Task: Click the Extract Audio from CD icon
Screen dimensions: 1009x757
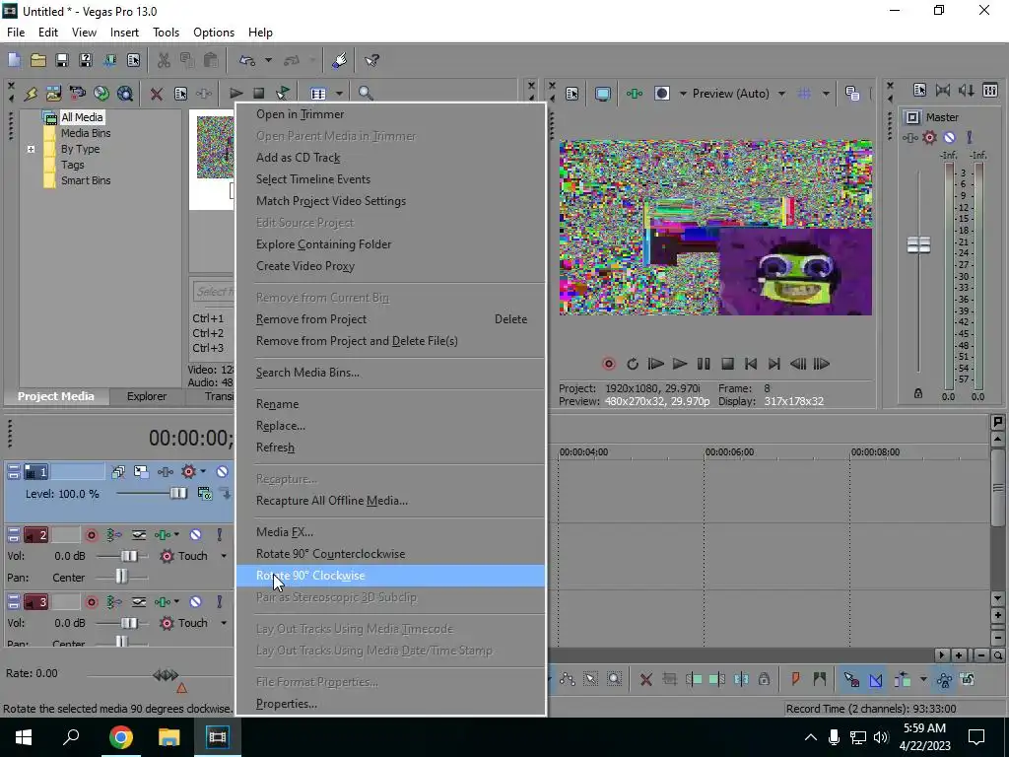Action: tap(101, 94)
